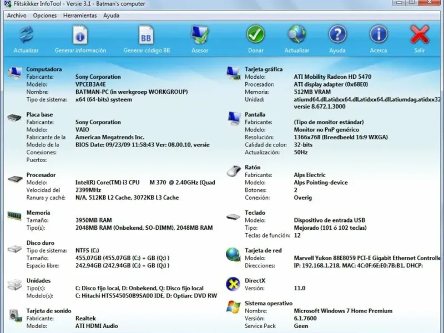
Task: Click the BATMAN-PC computer name value
Action: [132, 92]
